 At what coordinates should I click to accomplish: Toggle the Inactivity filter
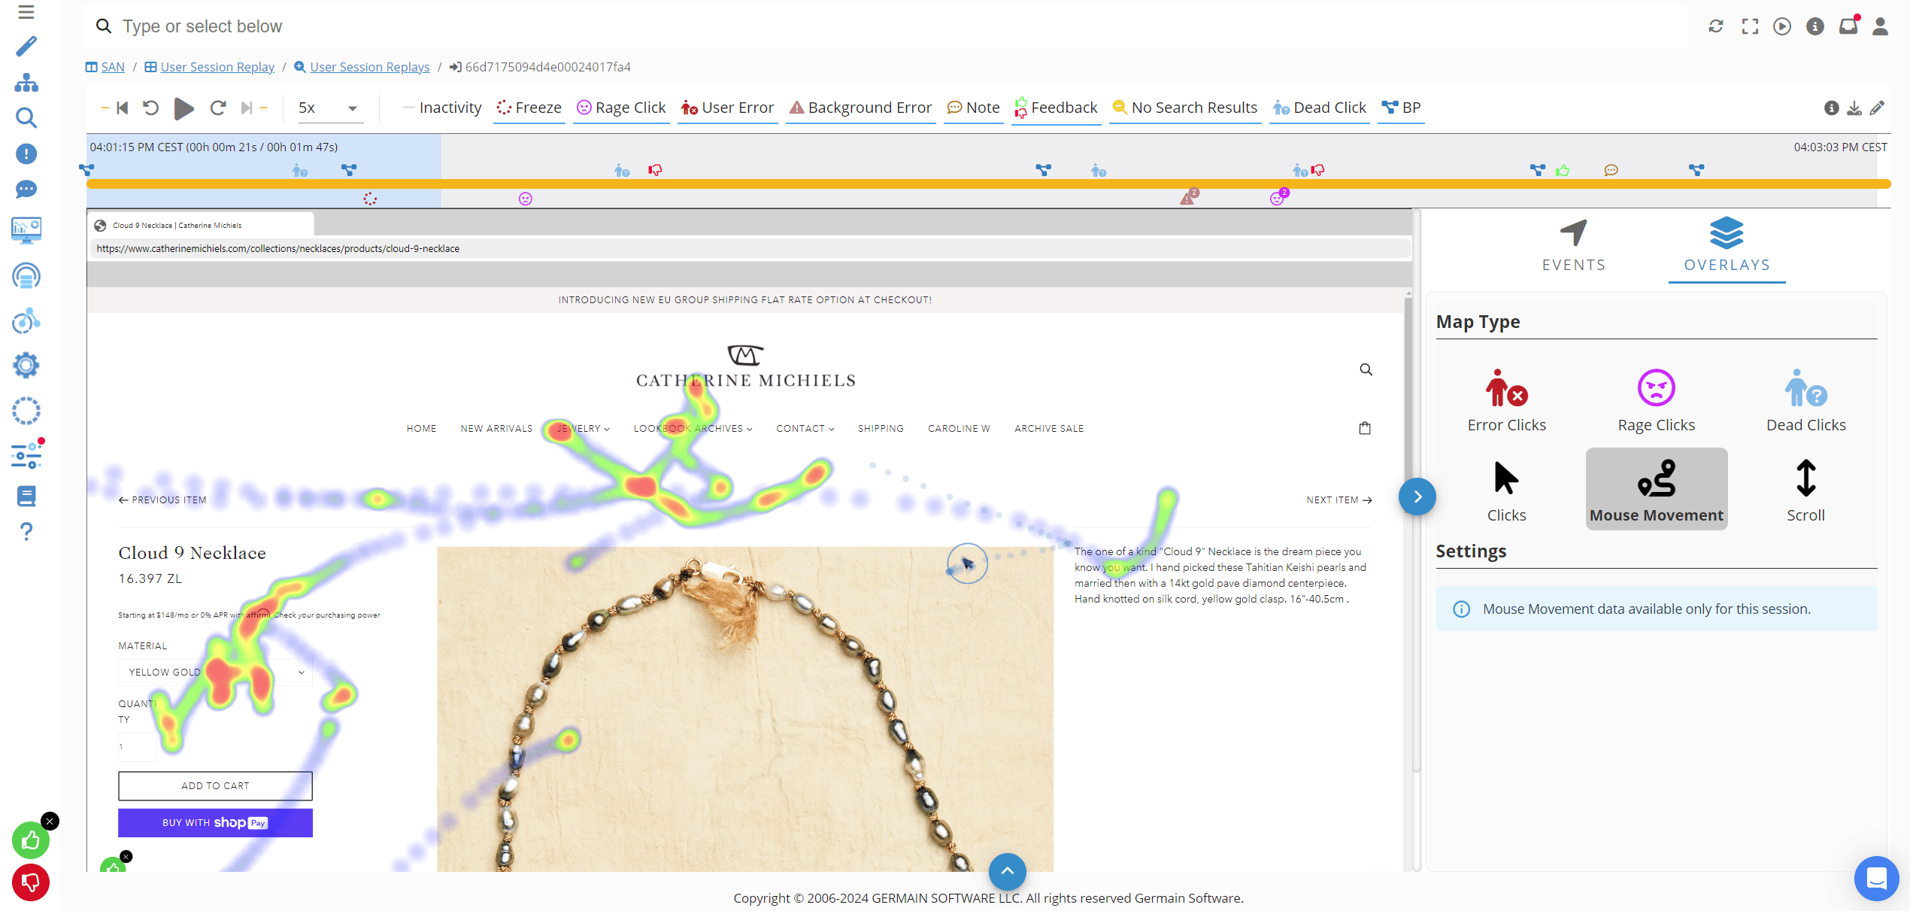(x=442, y=108)
